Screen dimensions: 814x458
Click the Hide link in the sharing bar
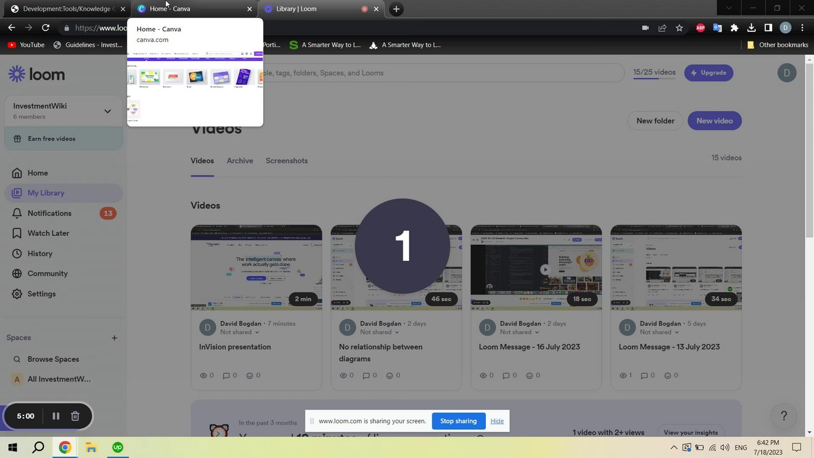click(497, 421)
